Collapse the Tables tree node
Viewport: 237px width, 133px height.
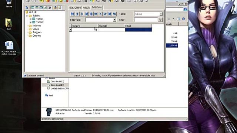(x=27, y=16)
